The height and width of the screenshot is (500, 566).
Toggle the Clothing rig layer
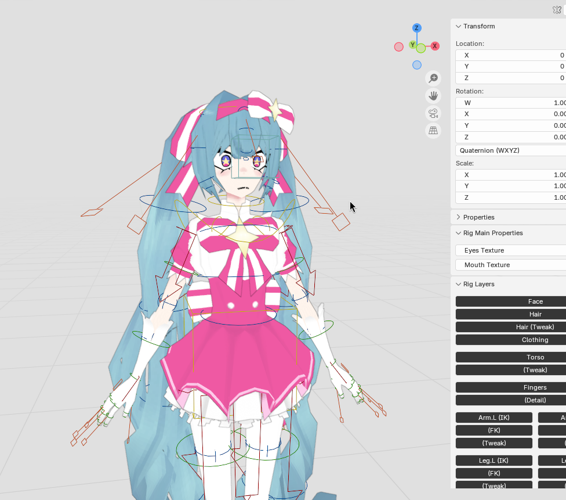pos(511,340)
